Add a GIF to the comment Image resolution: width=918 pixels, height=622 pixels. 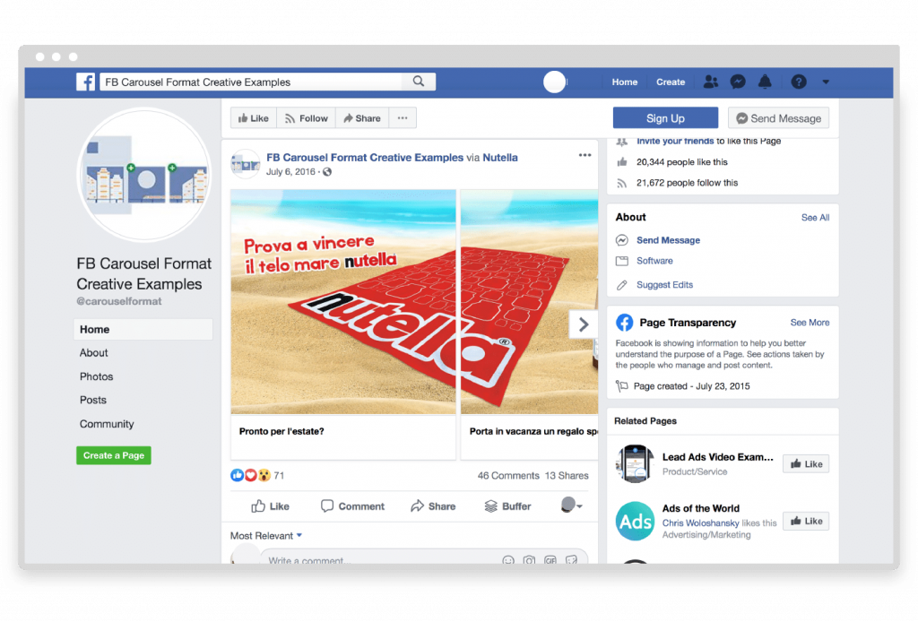click(x=550, y=559)
